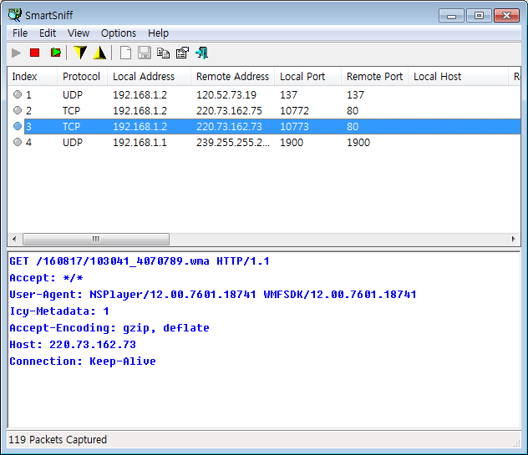
Task: Sort by the Protocol column header
Action: point(82,77)
